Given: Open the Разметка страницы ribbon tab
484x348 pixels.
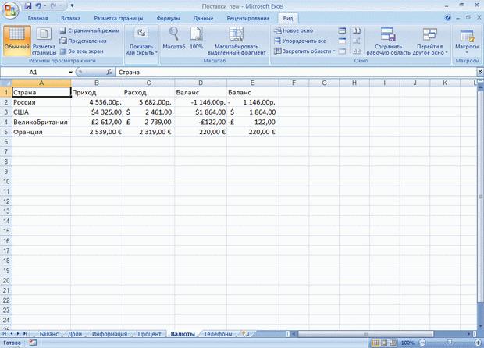Looking at the screenshot, I should click(x=119, y=18).
